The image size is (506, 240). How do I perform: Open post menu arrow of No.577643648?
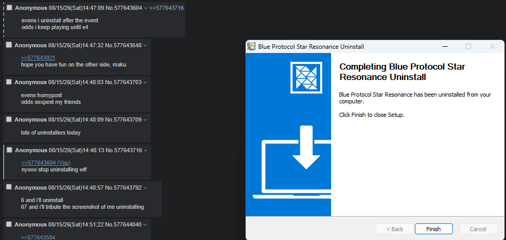point(145,45)
